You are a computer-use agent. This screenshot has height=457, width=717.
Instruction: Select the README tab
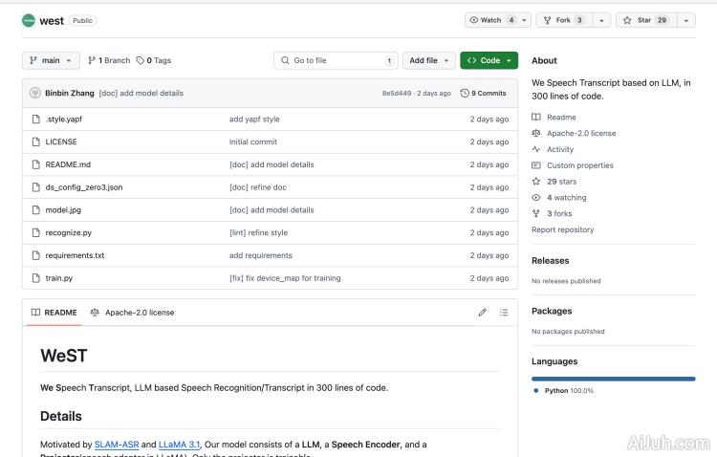pyautogui.click(x=54, y=313)
